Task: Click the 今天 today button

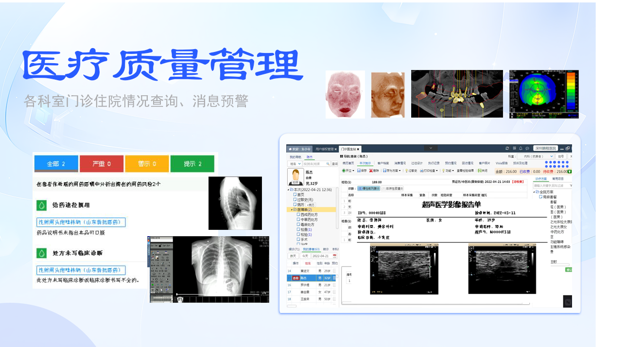Action: [304, 256]
